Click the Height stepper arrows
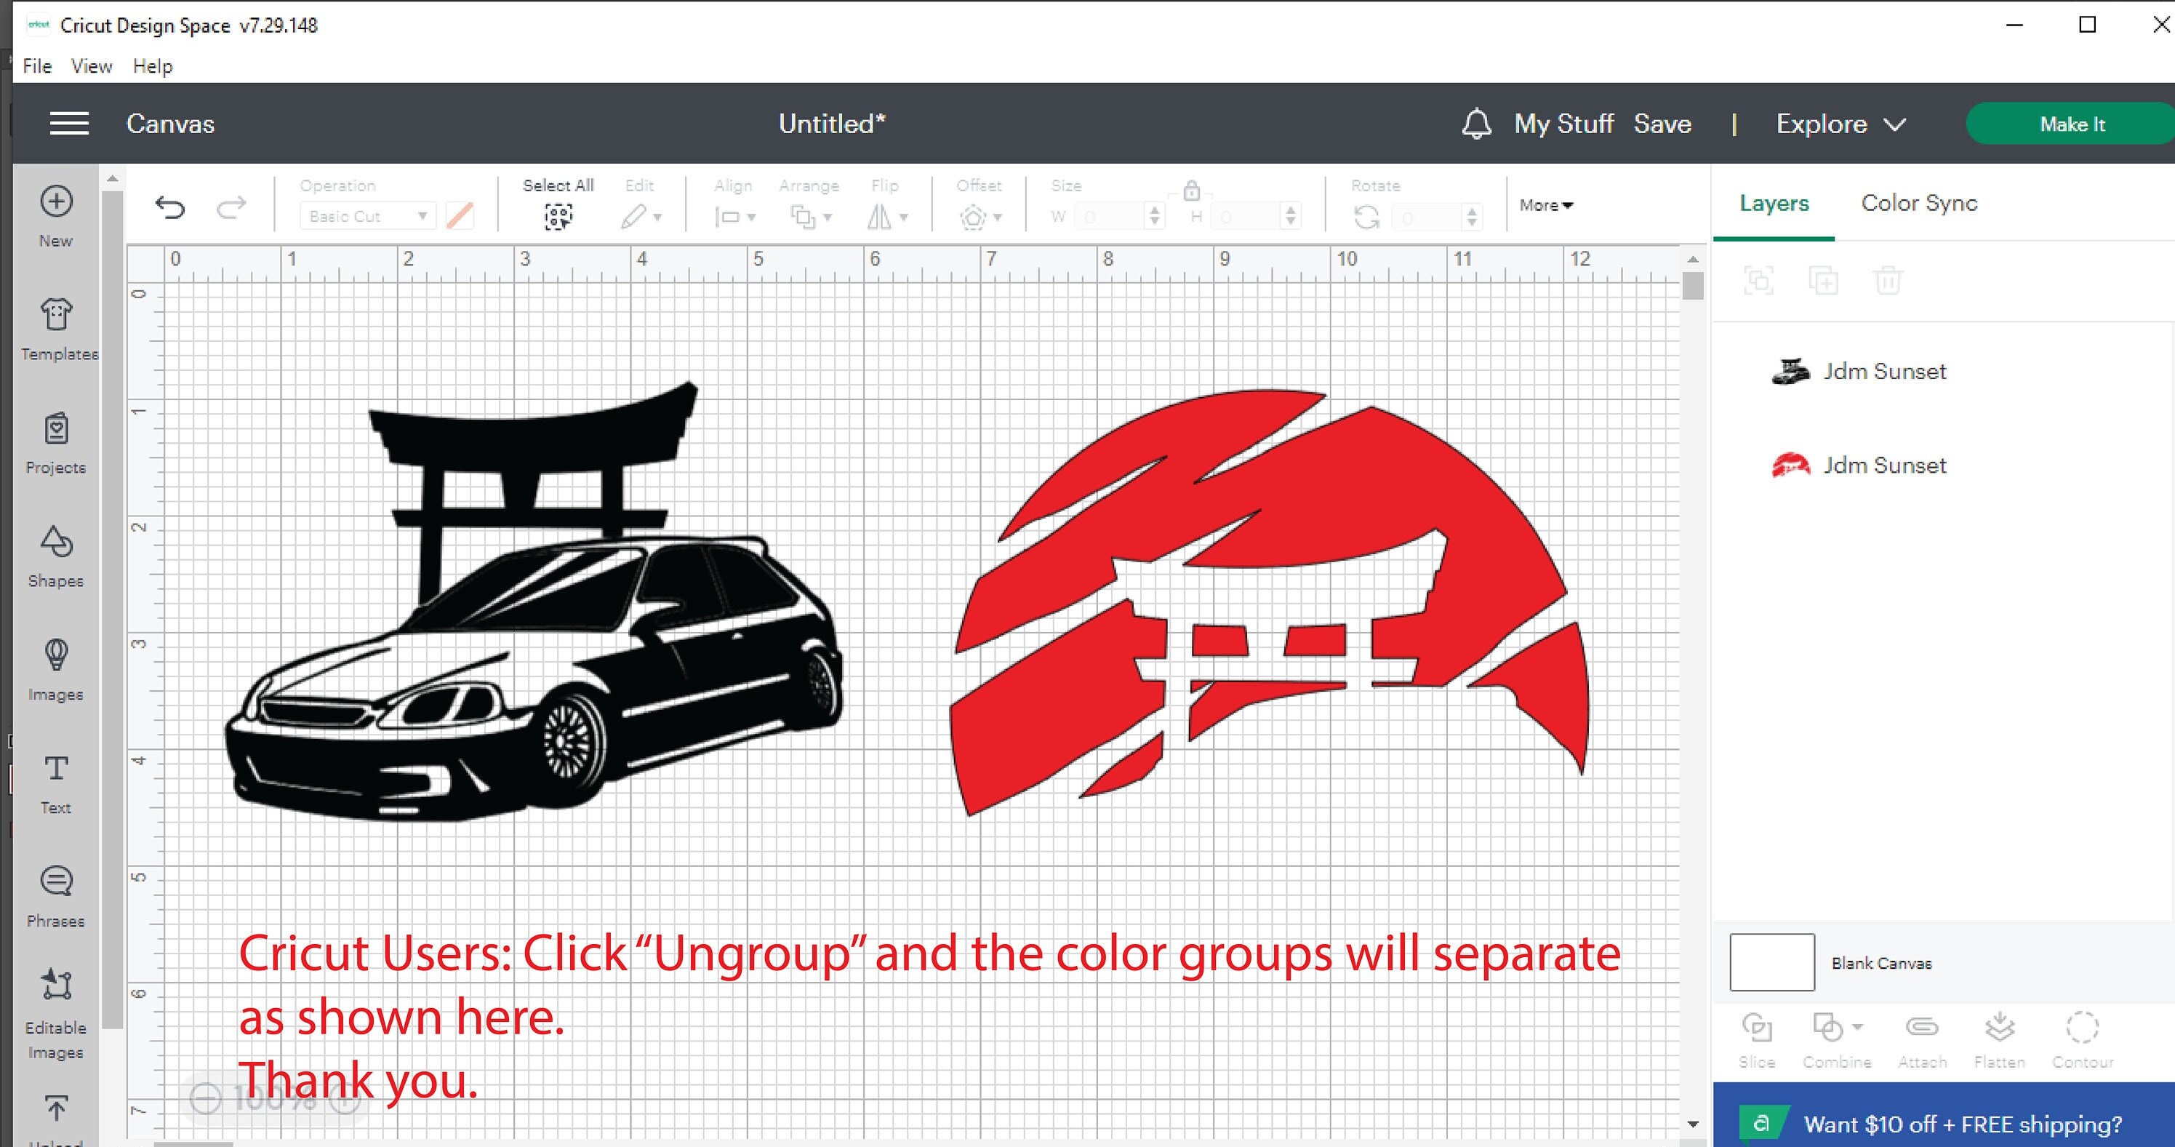This screenshot has height=1147, width=2175. point(1290,216)
